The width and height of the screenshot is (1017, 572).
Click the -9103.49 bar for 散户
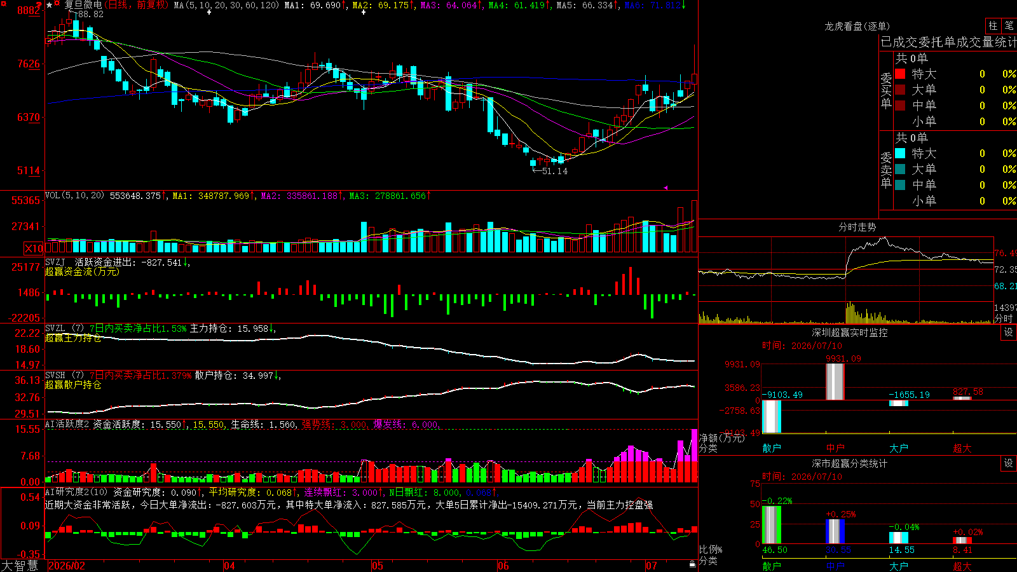(772, 416)
